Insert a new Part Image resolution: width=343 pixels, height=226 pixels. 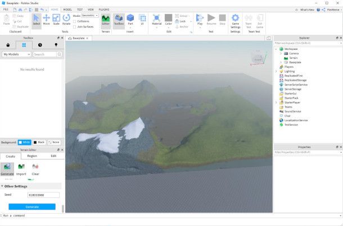point(130,20)
